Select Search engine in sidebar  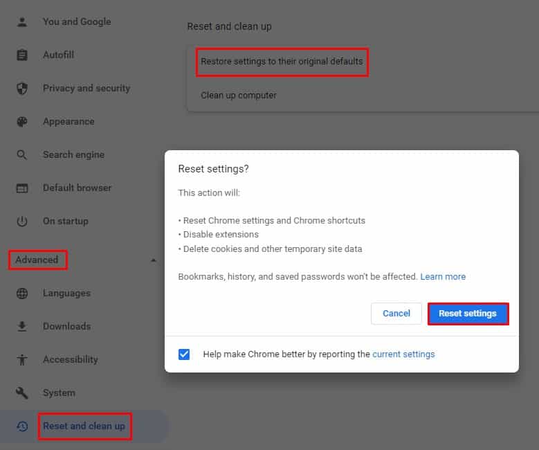point(73,155)
